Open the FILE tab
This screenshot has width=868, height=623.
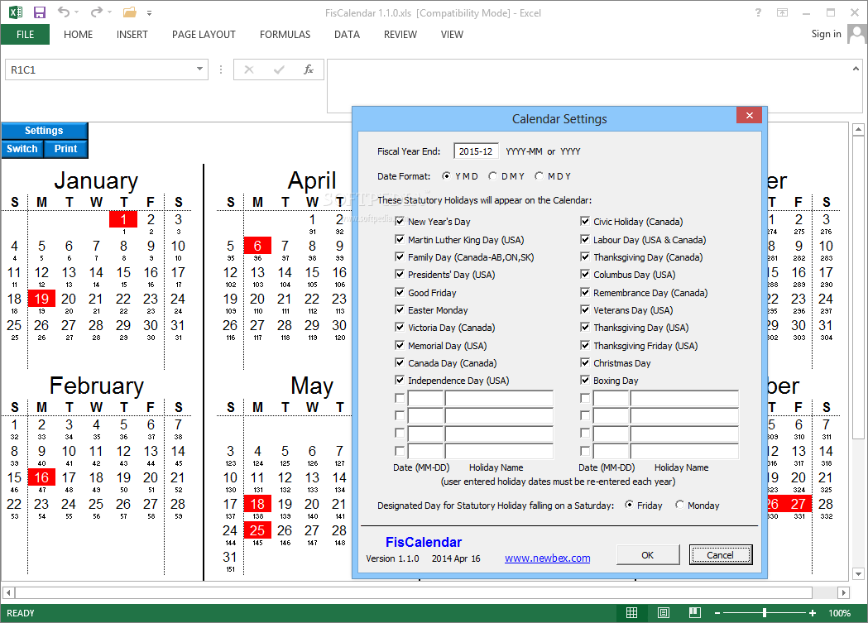25,34
